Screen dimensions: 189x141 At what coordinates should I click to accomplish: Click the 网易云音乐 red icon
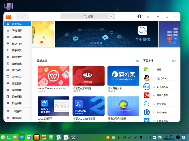pyautogui.click(x=147, y=95)
